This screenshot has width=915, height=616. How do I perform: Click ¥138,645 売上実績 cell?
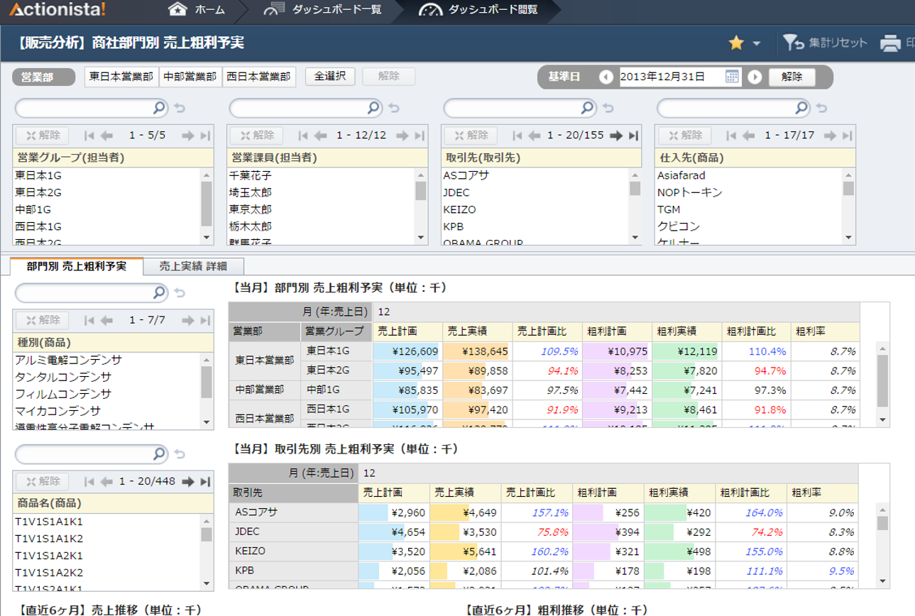476,351
